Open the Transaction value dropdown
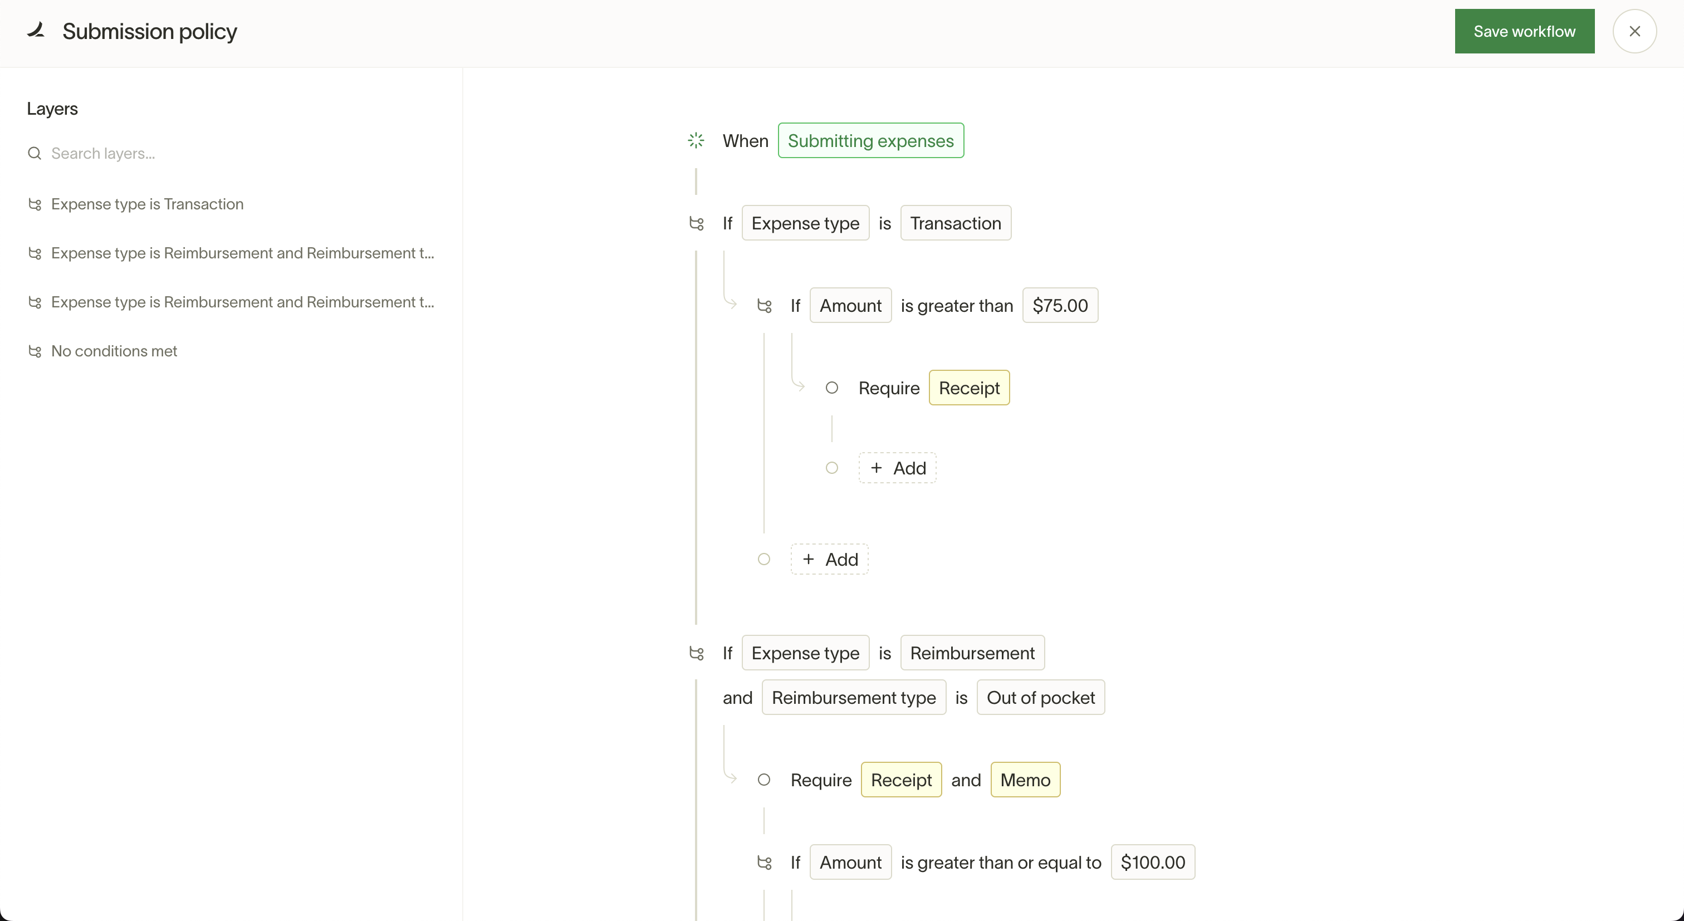This screenshot has width=1684, height=921. click(x=955, y=223)
